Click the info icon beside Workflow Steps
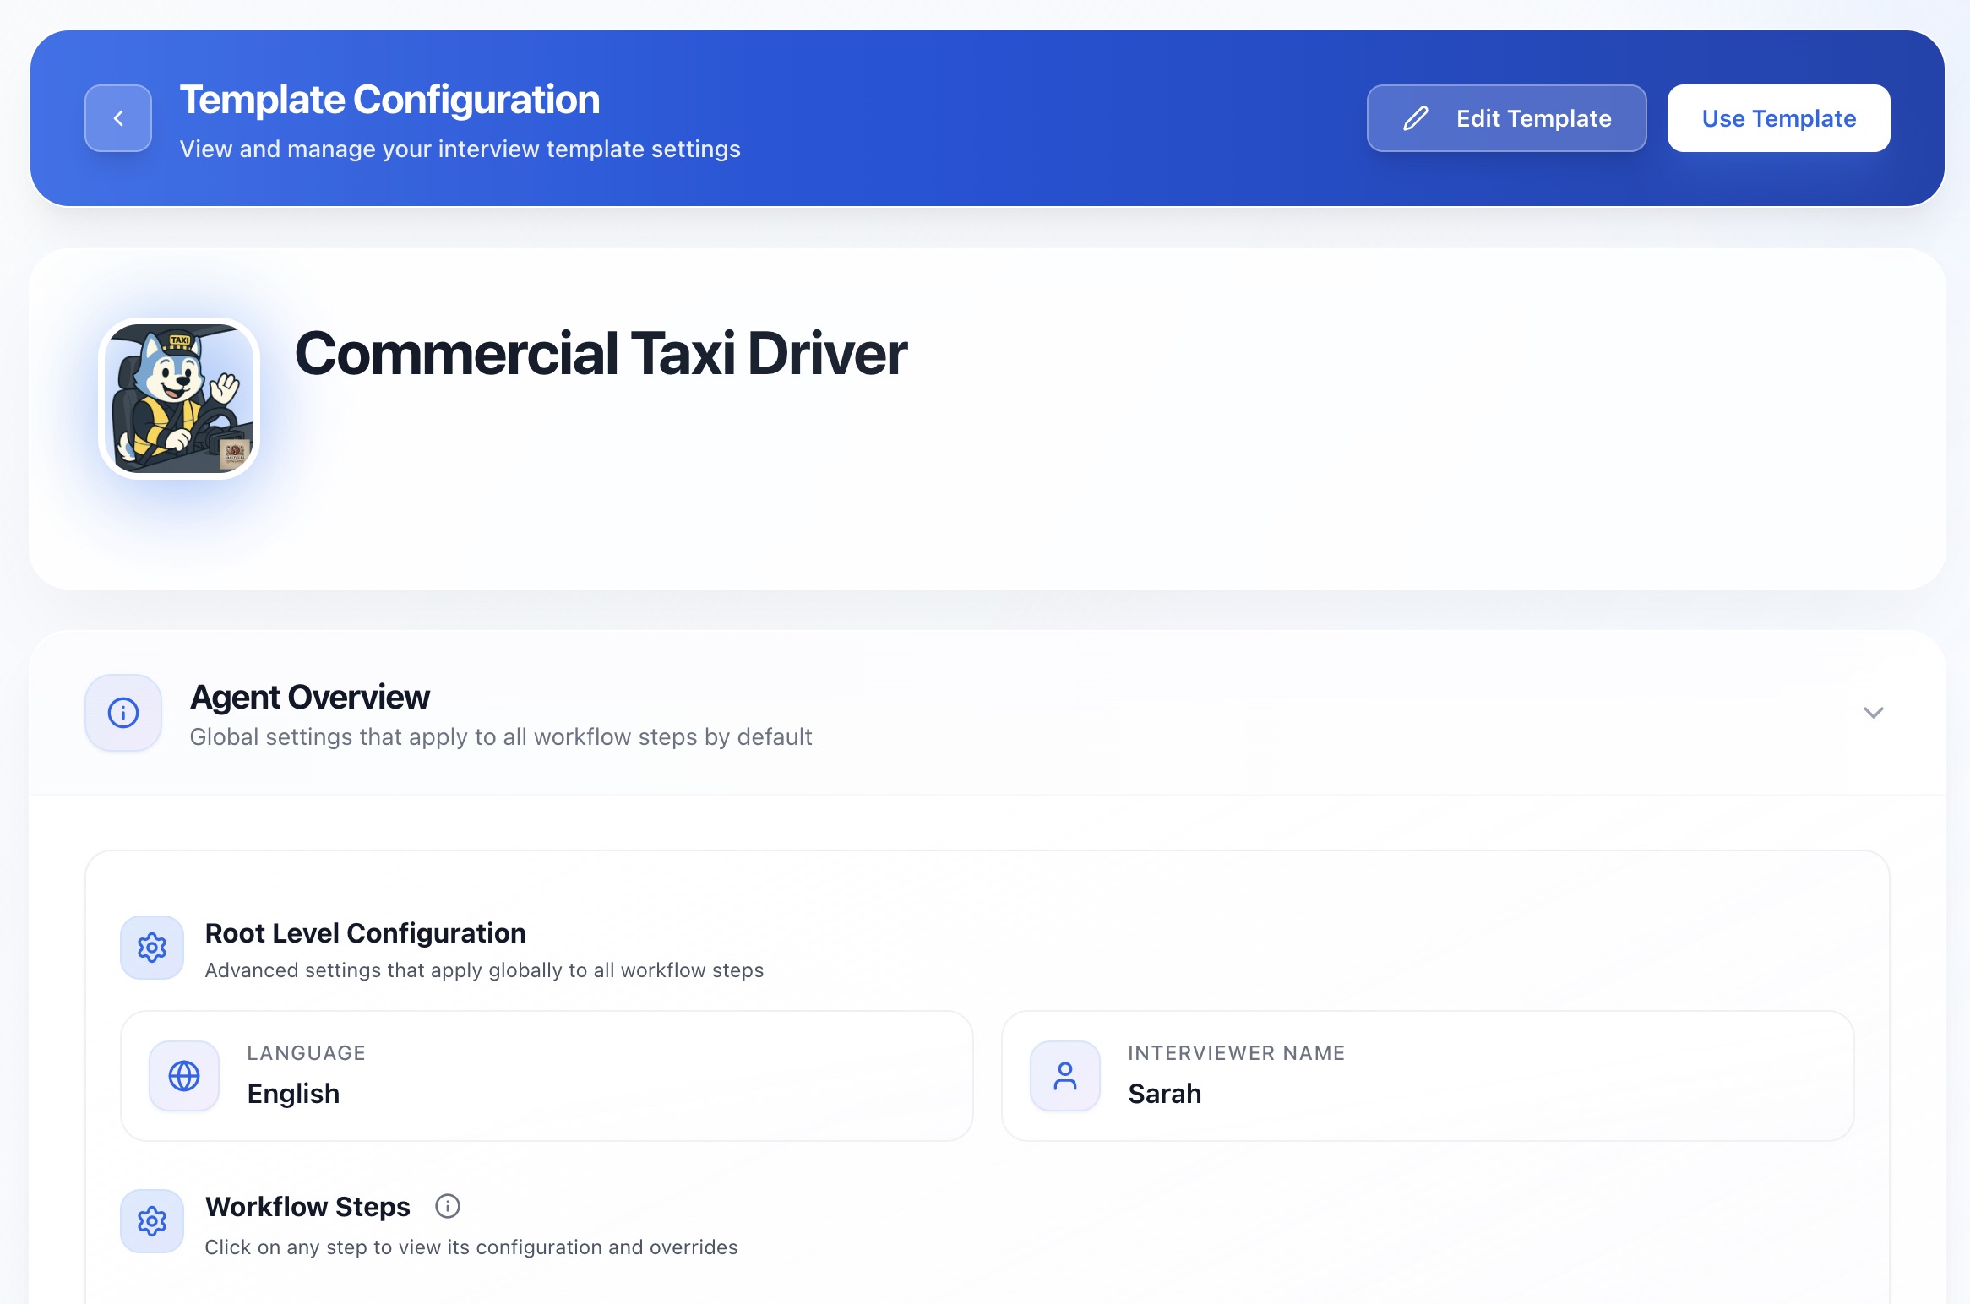The image size is (1970, 1304). (448, 1206)
